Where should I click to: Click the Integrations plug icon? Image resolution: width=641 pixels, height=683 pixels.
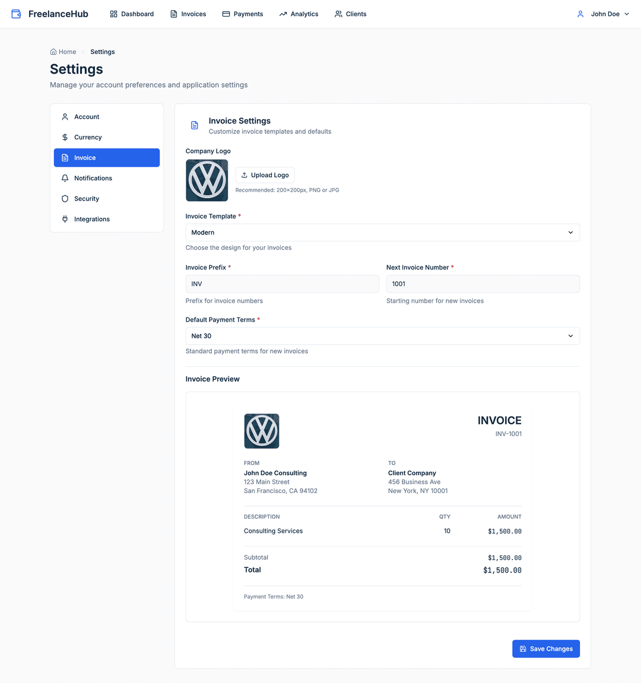pos(65,219)
